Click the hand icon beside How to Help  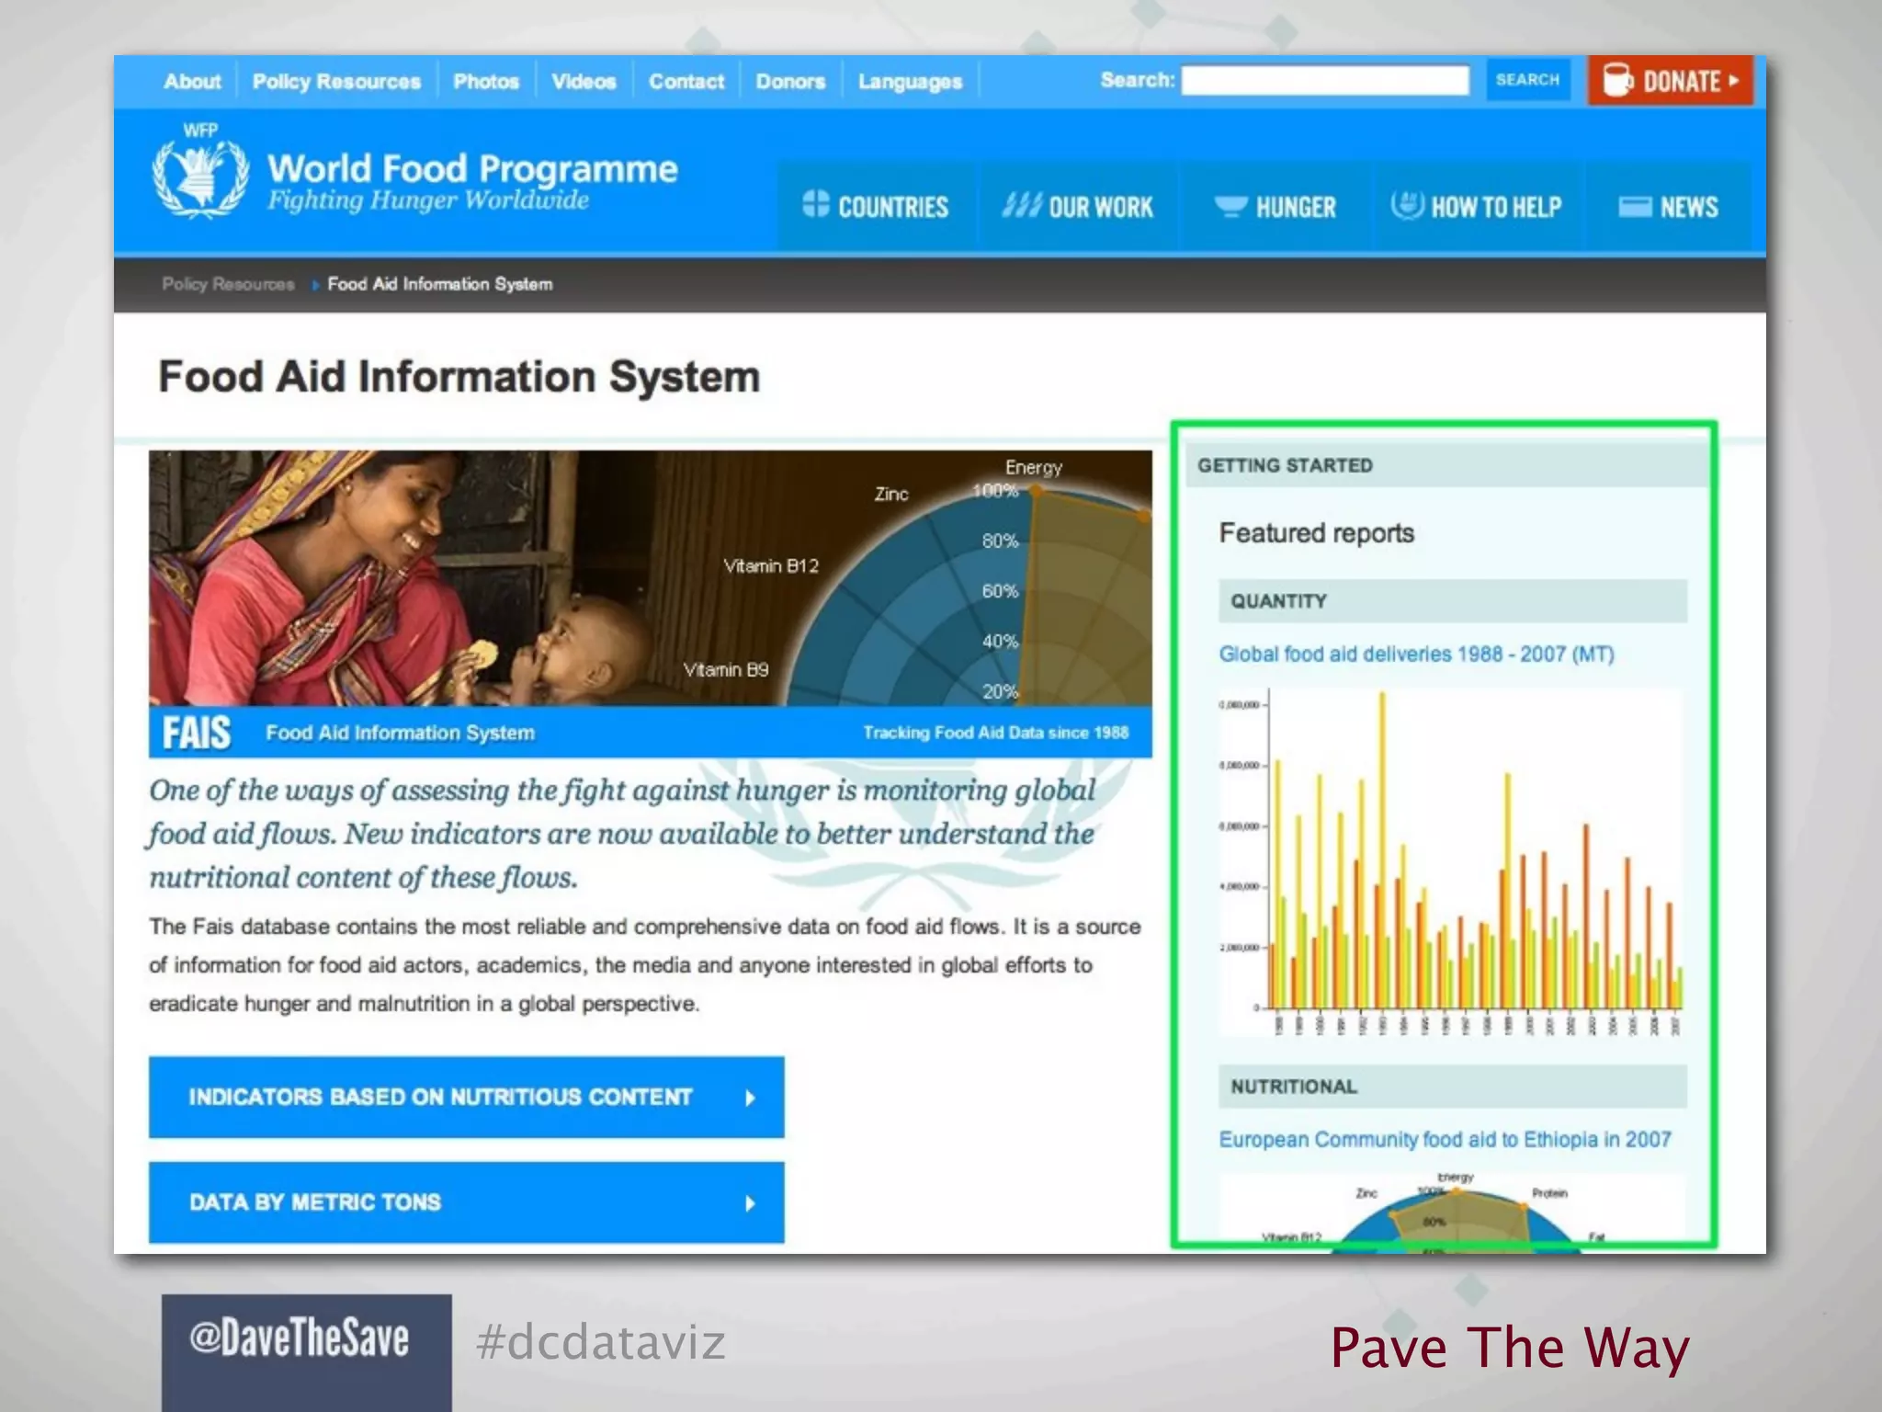click(x=1407, y=204)
